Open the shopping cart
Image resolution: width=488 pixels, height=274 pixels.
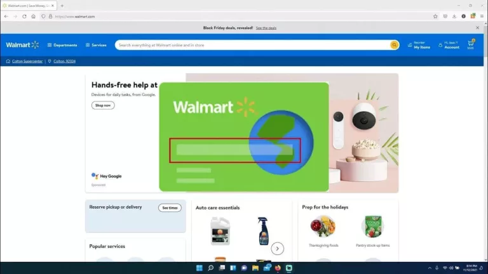tap(471, 44)
